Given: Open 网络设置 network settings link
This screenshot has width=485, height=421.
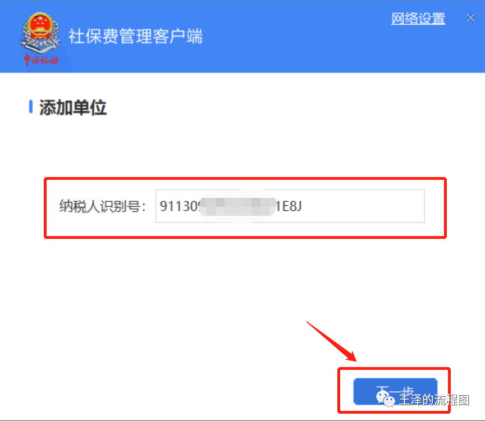Looking at the screenshot, I should (418, 19).
